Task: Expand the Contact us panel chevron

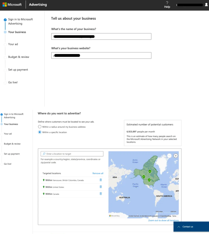Action: 179,227
